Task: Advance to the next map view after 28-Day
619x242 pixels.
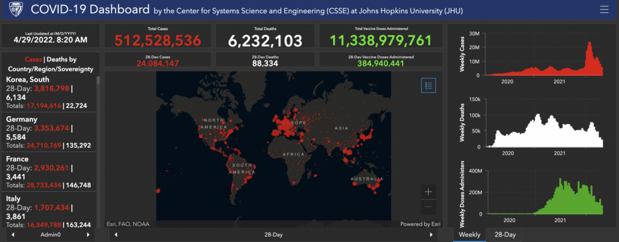Action: 431,234
